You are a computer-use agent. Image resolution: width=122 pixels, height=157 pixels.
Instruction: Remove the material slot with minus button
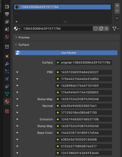pos(117,11)
